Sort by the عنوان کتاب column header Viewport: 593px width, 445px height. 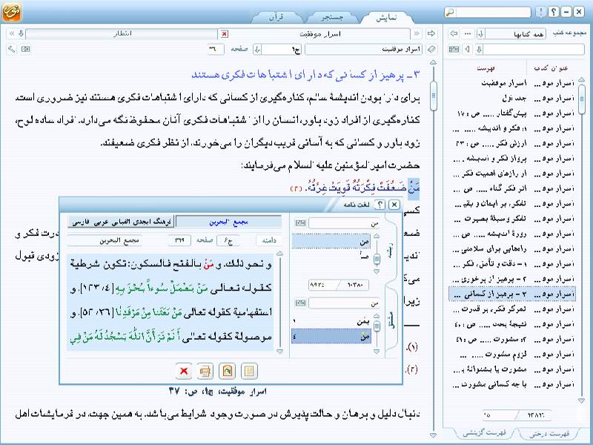coord(551,68)
